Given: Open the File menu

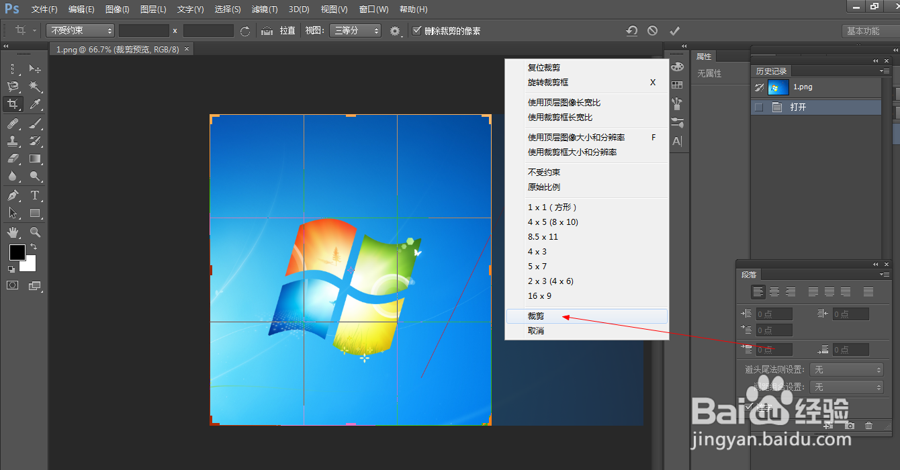Looking at the screenshot, I should (x=44, y=9).
